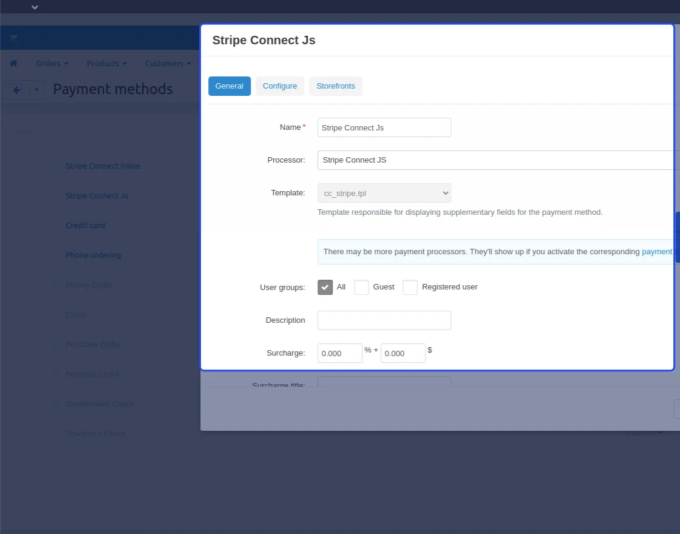Open Stripe Connect Js in payment list
This screenshot has height=534, width=680.
(97, 196)
